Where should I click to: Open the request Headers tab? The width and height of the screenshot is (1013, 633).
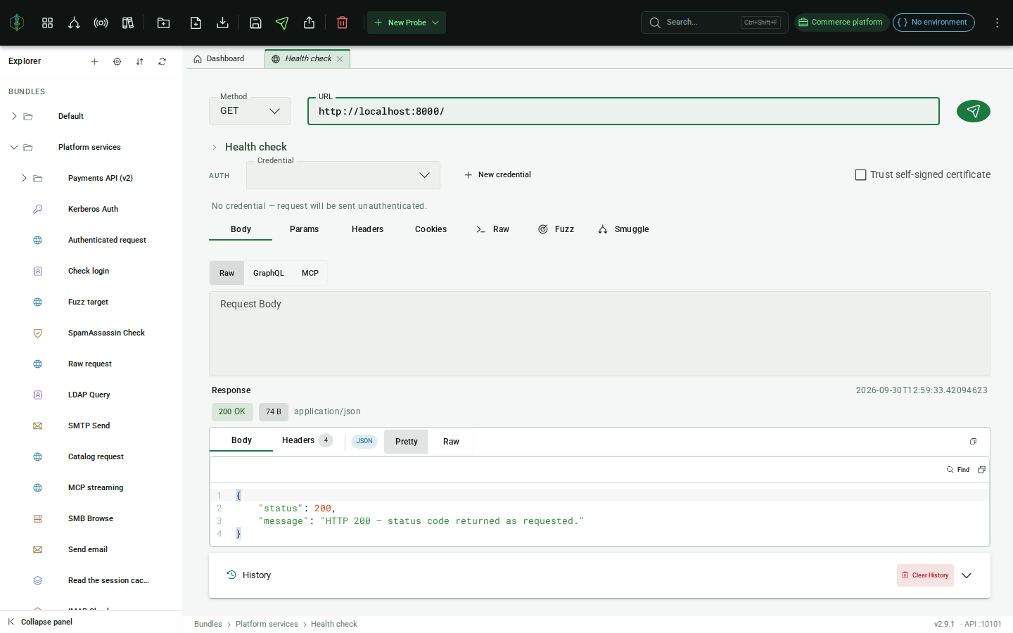click(367, 229)
